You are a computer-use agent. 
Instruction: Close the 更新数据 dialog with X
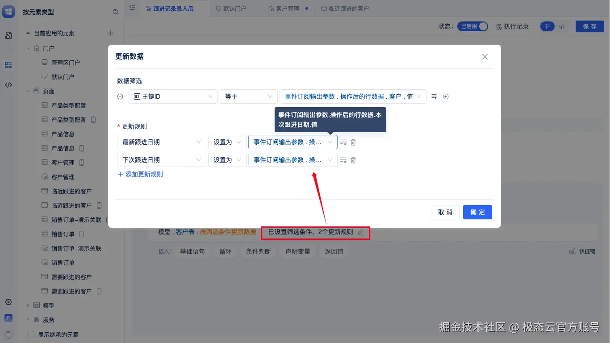point(485,57)
